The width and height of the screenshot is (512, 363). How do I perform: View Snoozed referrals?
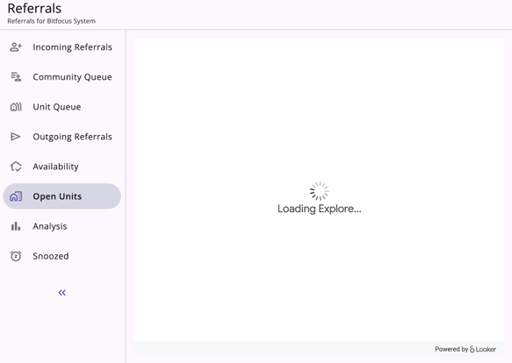pos(62,256)
